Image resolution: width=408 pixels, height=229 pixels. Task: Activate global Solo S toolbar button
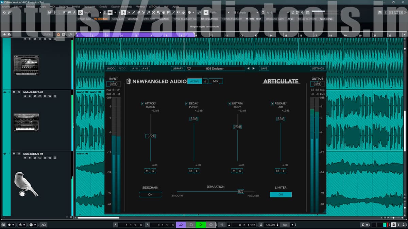click(x=54, y=13)
